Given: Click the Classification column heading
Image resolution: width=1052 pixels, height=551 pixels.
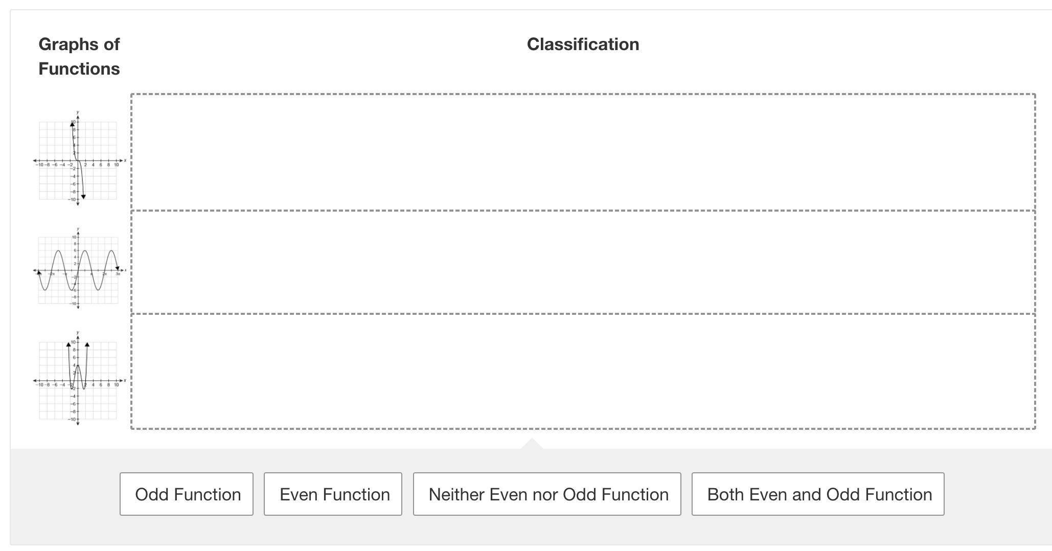Looking at the screenshot, I should coord(583,44).
